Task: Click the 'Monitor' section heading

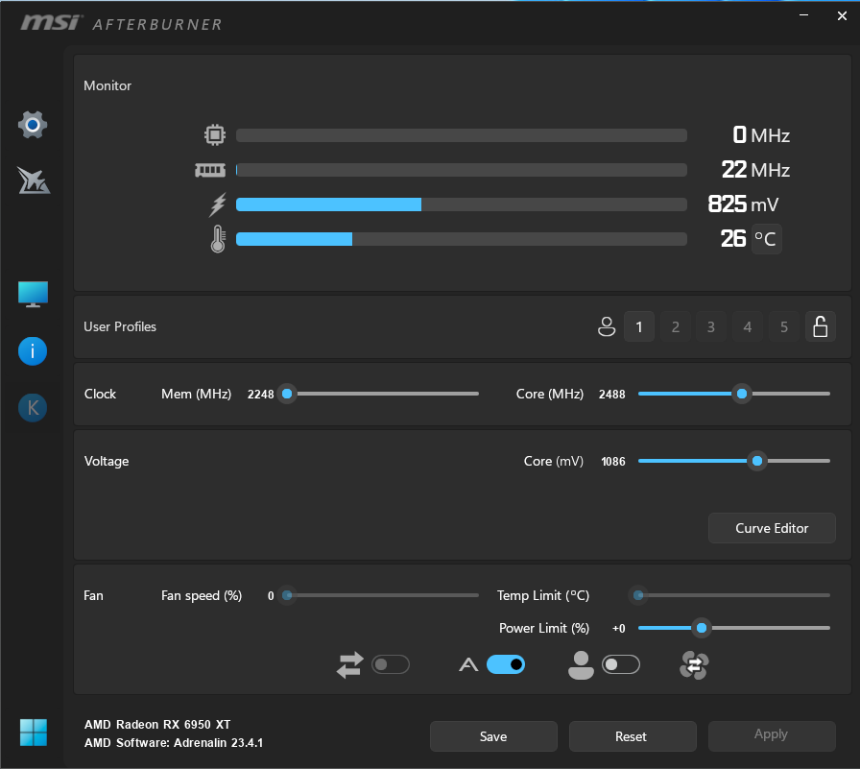Action: point(107,85)
